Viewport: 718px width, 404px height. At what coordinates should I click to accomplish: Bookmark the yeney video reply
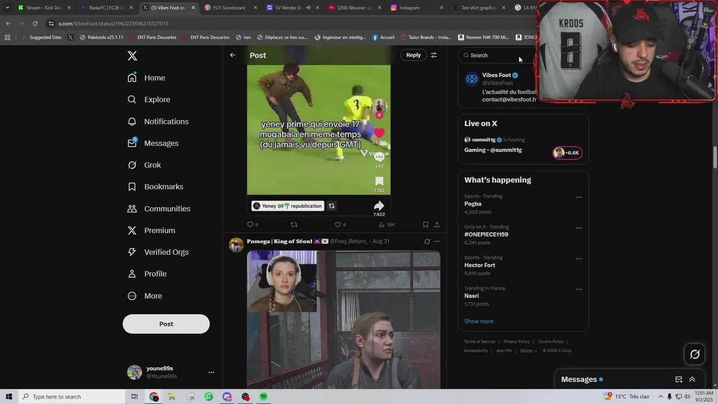pos(425,224)
